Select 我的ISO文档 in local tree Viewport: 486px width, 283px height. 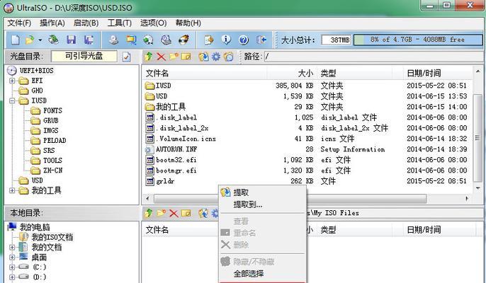pos(52,238)
